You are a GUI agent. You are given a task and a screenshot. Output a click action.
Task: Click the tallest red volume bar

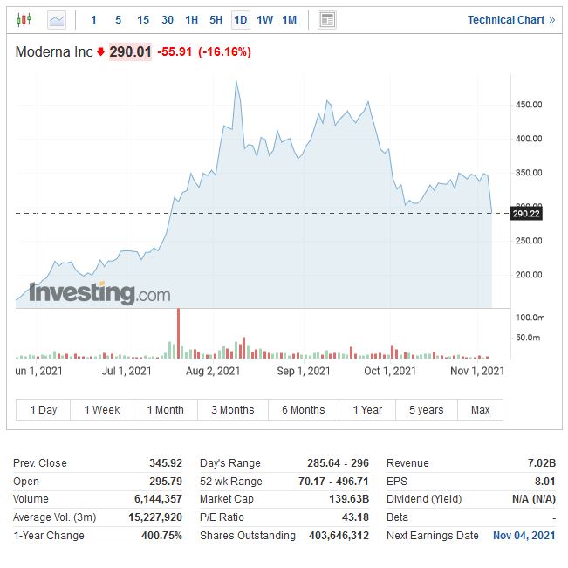(178, 334)
